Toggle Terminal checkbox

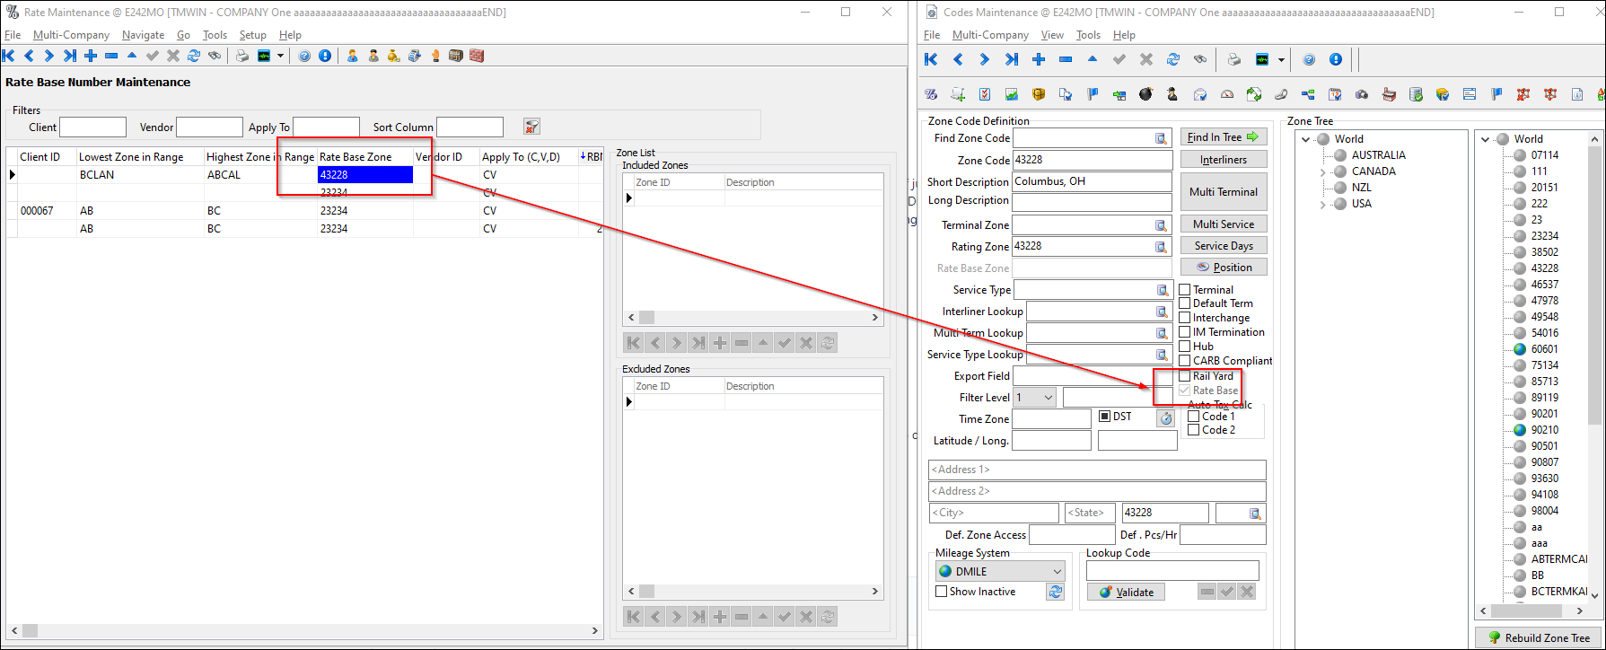click(x=1185, y=290)
